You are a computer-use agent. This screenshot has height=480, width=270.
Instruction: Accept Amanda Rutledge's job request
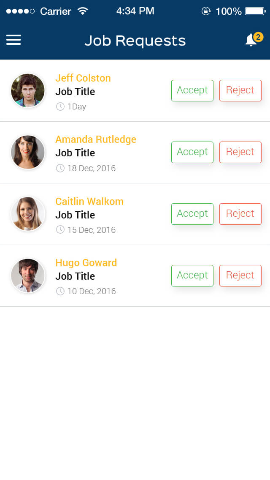point(192,152)
